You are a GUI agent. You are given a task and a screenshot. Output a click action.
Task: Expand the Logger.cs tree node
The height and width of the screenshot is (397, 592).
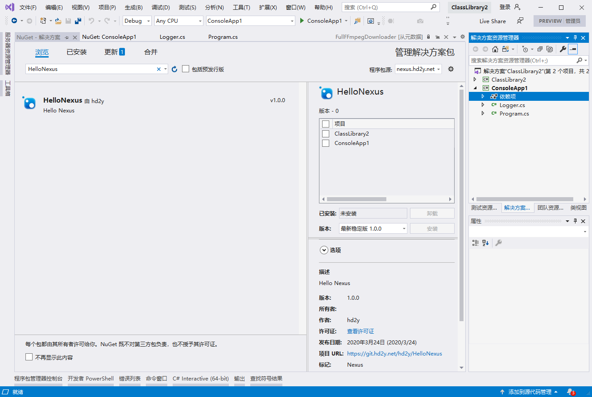pos(483,105)
